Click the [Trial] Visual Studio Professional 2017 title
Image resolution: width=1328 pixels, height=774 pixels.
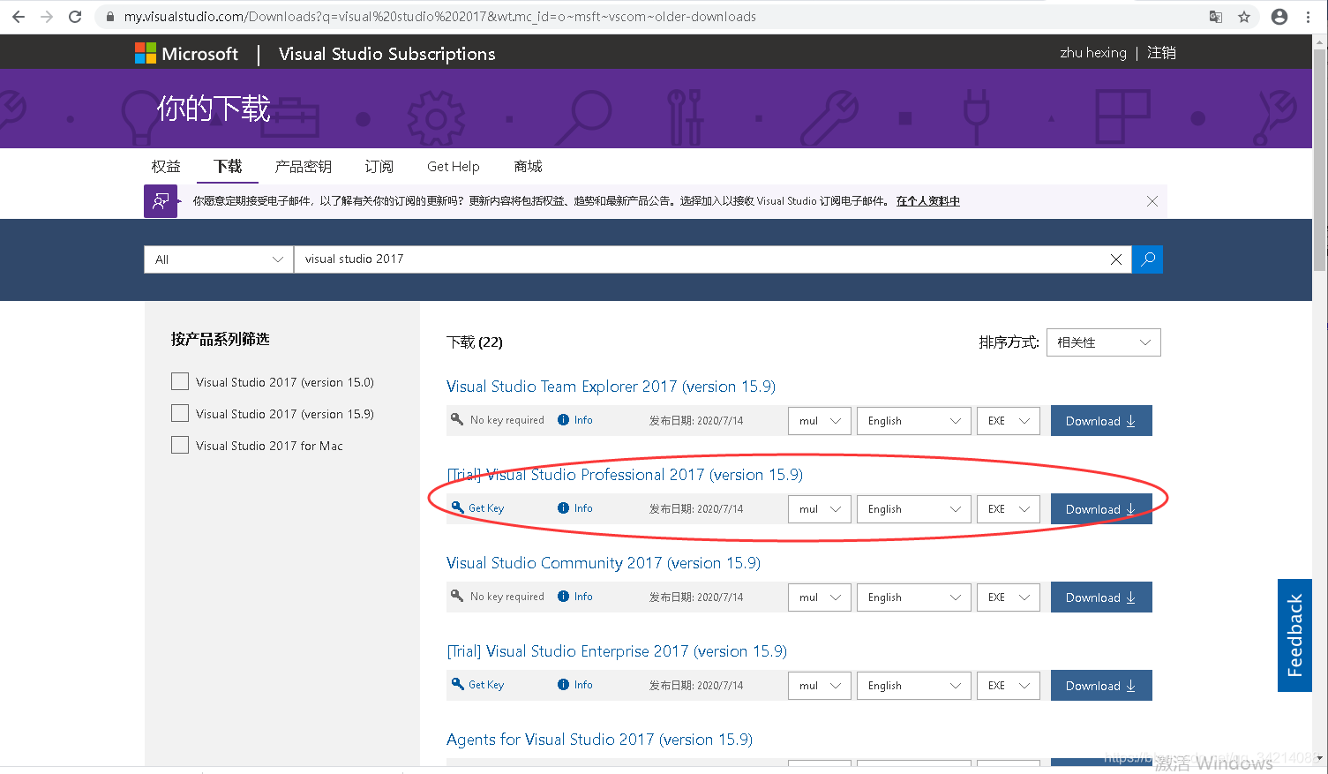point(625,475)
